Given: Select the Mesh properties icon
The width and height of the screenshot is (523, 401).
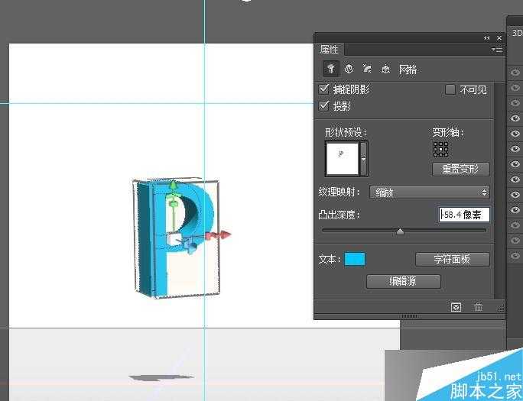Looking at the screenshot, I should (330, 70).
